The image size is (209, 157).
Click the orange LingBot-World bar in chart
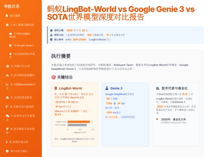click(x=79, y=122)
